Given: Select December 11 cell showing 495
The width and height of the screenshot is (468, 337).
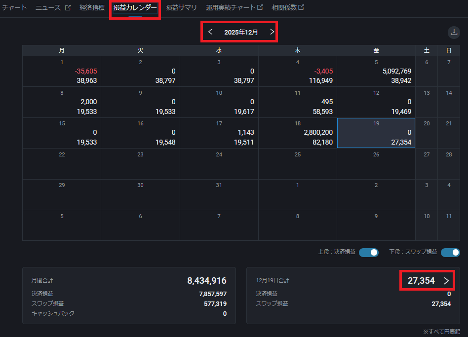Looking at the screenshot, I should click(298, 102).
